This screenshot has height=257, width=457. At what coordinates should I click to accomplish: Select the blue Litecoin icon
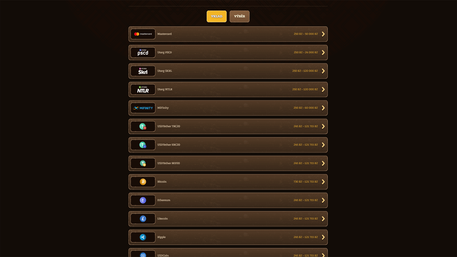(143, 219)
